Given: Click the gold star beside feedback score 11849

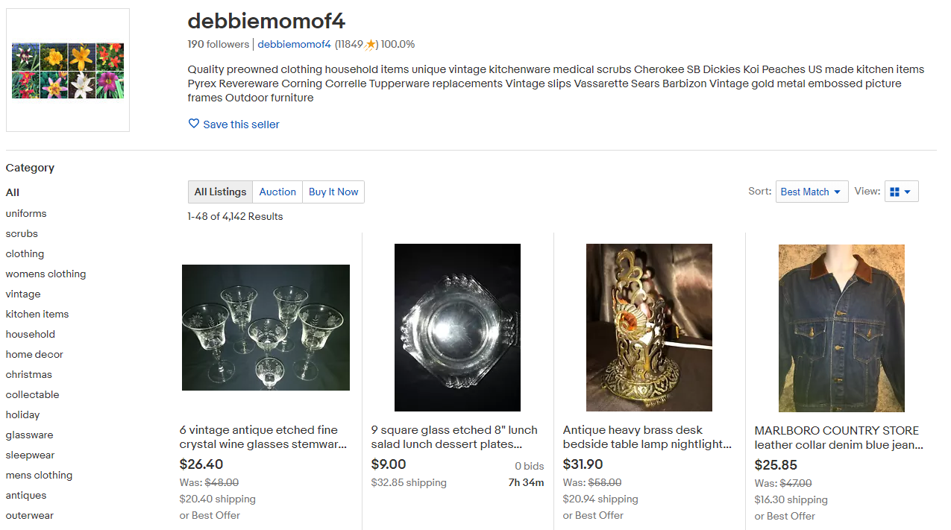Looking at the screenshot, I should point(370,44).
